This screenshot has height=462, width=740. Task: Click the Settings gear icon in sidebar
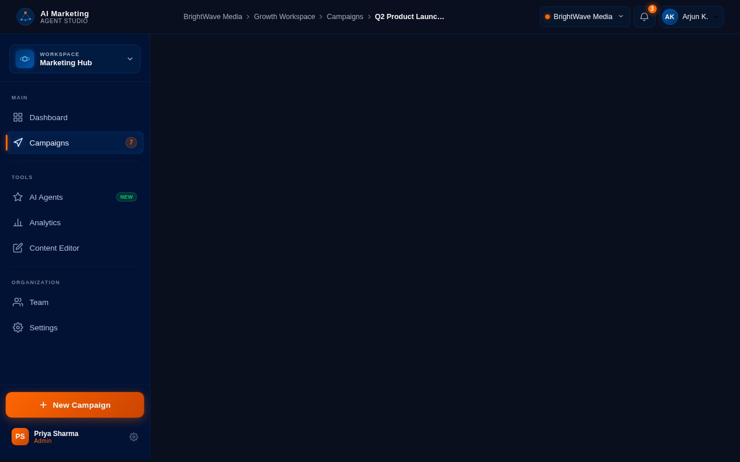(18, 327)
